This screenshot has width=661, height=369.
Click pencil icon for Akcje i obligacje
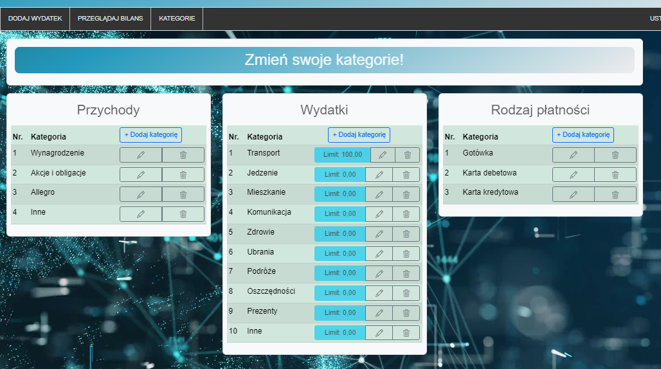coord(141,175)
